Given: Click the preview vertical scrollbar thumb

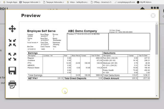Looking at the screenshot, I should pos(157,40).
